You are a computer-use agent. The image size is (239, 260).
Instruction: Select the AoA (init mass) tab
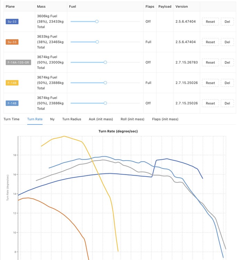tap(101, 119)
